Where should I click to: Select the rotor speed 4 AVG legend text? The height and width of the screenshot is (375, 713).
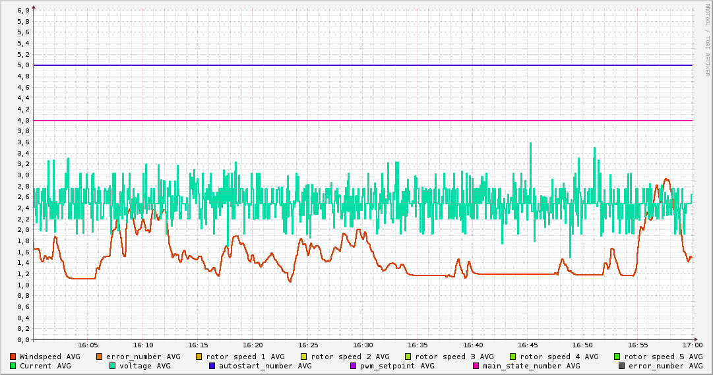tap(559, 357)
